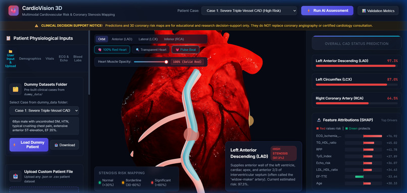This screenshot has height=193, width=407.
Task: Open Validation Metrics
Action: pyautogui.click(x=378, y=11)
